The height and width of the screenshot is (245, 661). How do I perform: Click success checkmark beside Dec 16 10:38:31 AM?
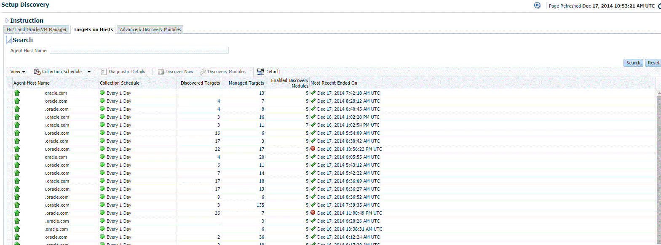[x=313, y=229]
